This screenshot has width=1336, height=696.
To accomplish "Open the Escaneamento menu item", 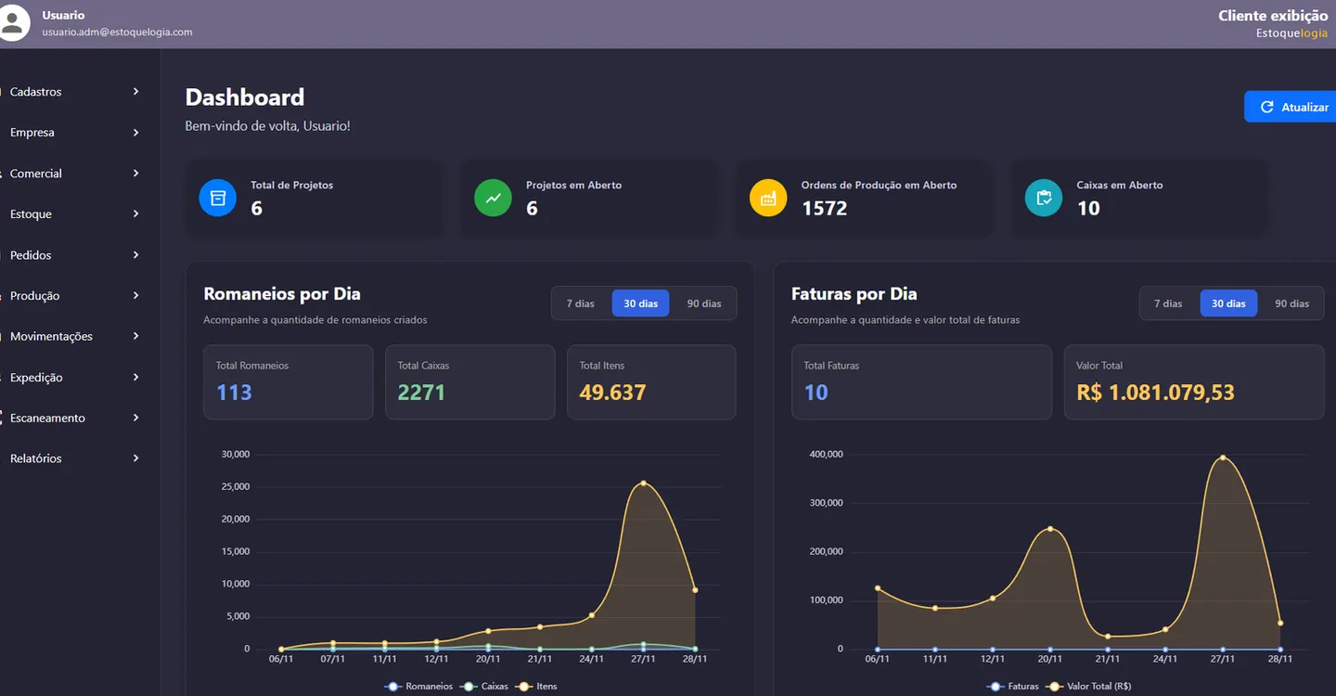I will click(x=74, y=418).
